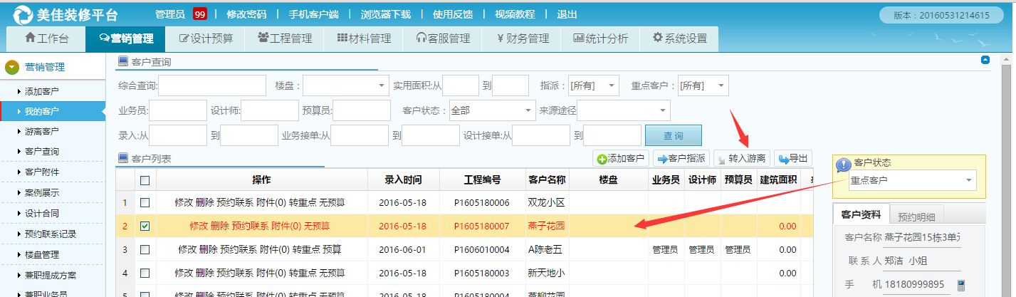Collapse the 营销管理 sidebar round arrow icon
Screen dimensions: 1016x297
tap(12, 68)
